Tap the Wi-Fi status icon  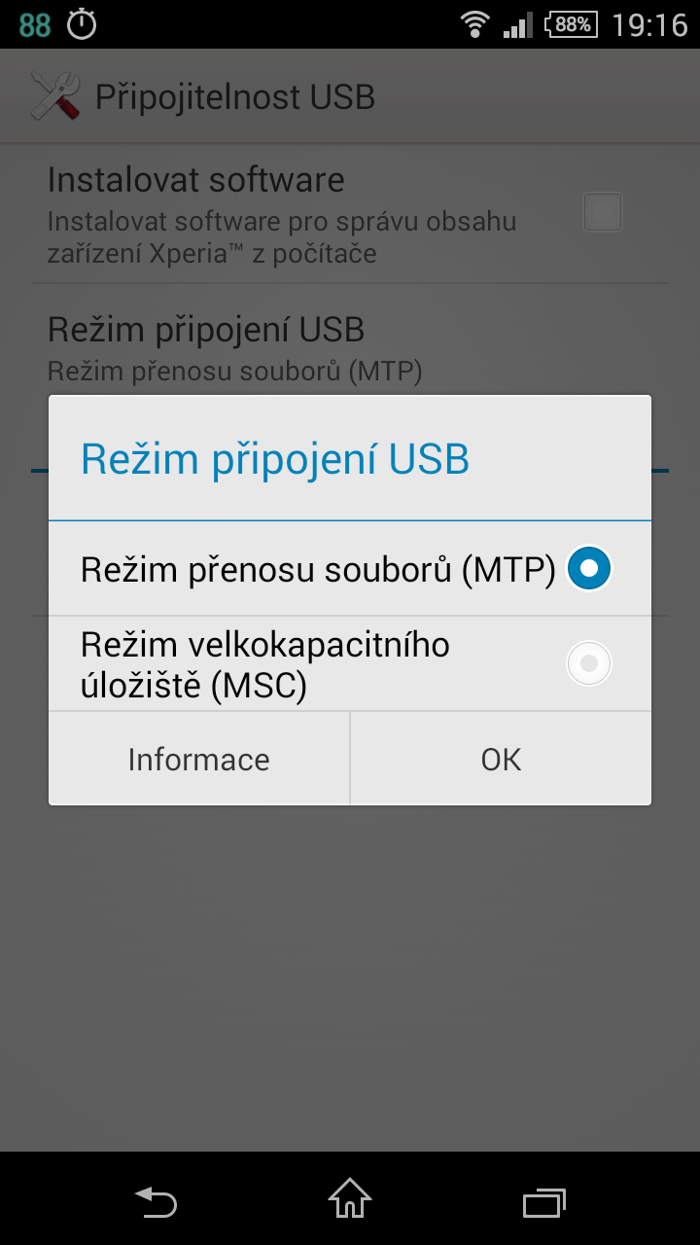(474, 24)
